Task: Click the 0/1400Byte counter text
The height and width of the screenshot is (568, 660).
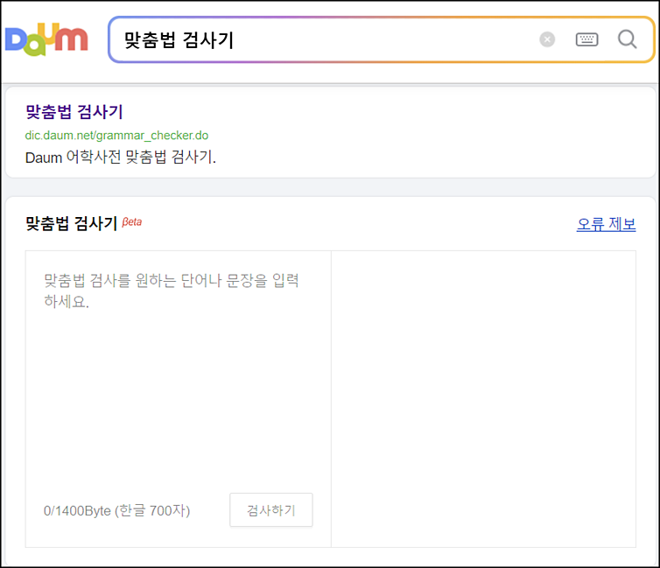Action: click(x=117, y=510)
